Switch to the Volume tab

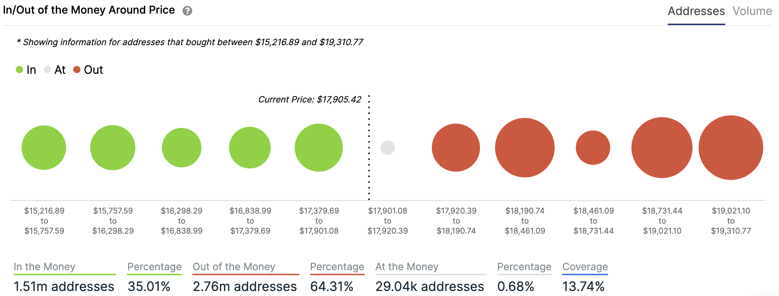[x=752, y=11]
